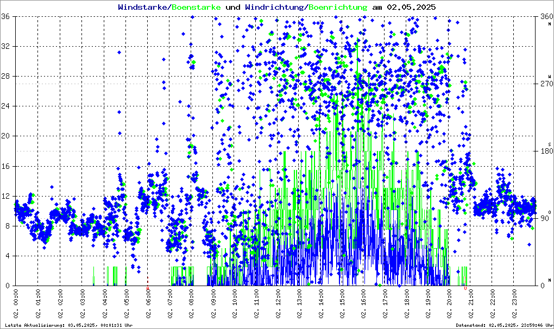The width and height of the screenshot is (554, 329).
Task: Click the red sunset marker near 21:00
Action: tap(465, 287)
